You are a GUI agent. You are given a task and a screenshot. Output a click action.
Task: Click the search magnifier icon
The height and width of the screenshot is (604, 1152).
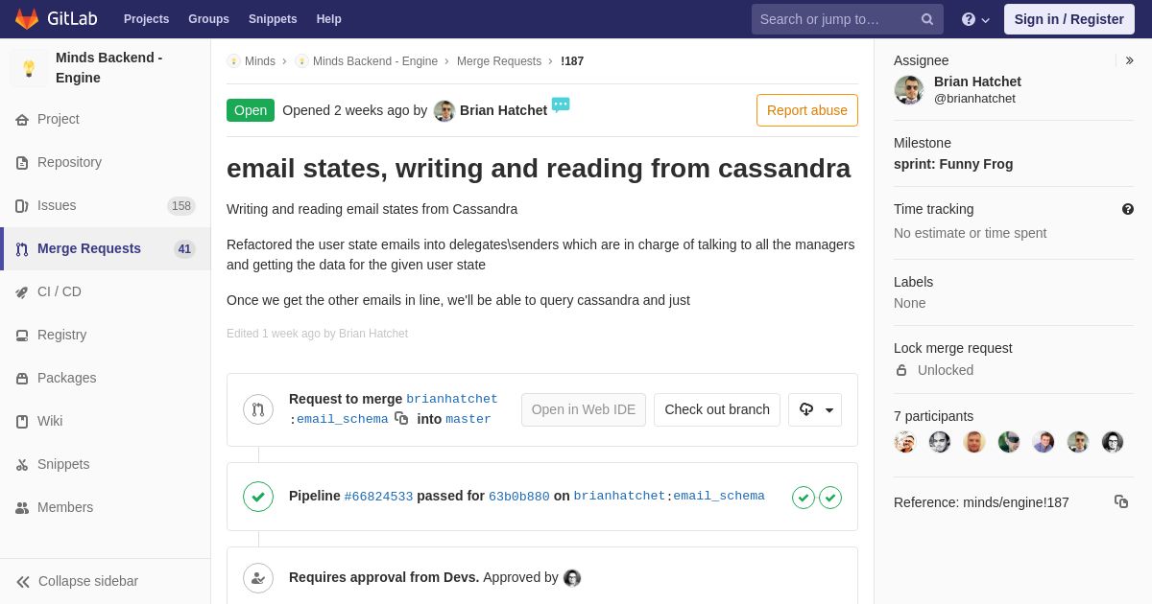927,19
